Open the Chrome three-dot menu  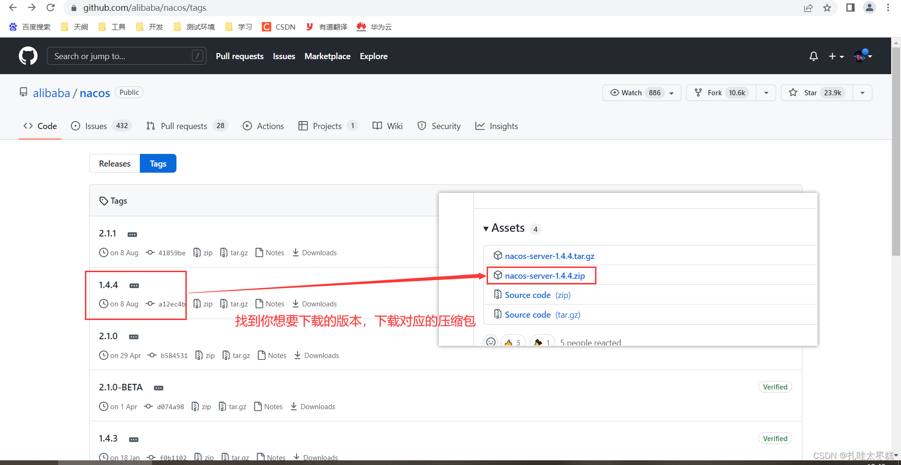point(888,8)
